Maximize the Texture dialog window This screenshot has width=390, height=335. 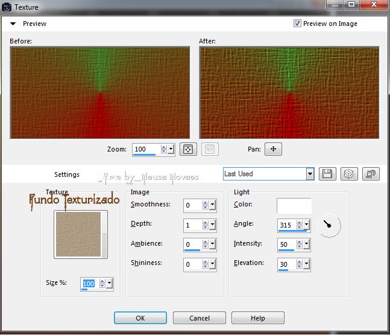351,5
